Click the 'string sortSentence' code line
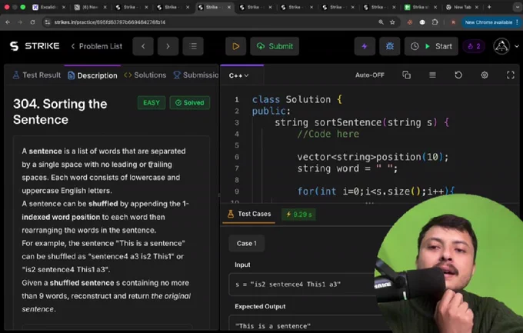The height and width of the screenshot is (333, 523). click(361, 122)
